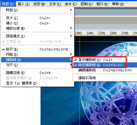The height and width of the screenshot is (125, 137).
Task: Expand the 缩放比率 submenu
Action: [37, 28]
